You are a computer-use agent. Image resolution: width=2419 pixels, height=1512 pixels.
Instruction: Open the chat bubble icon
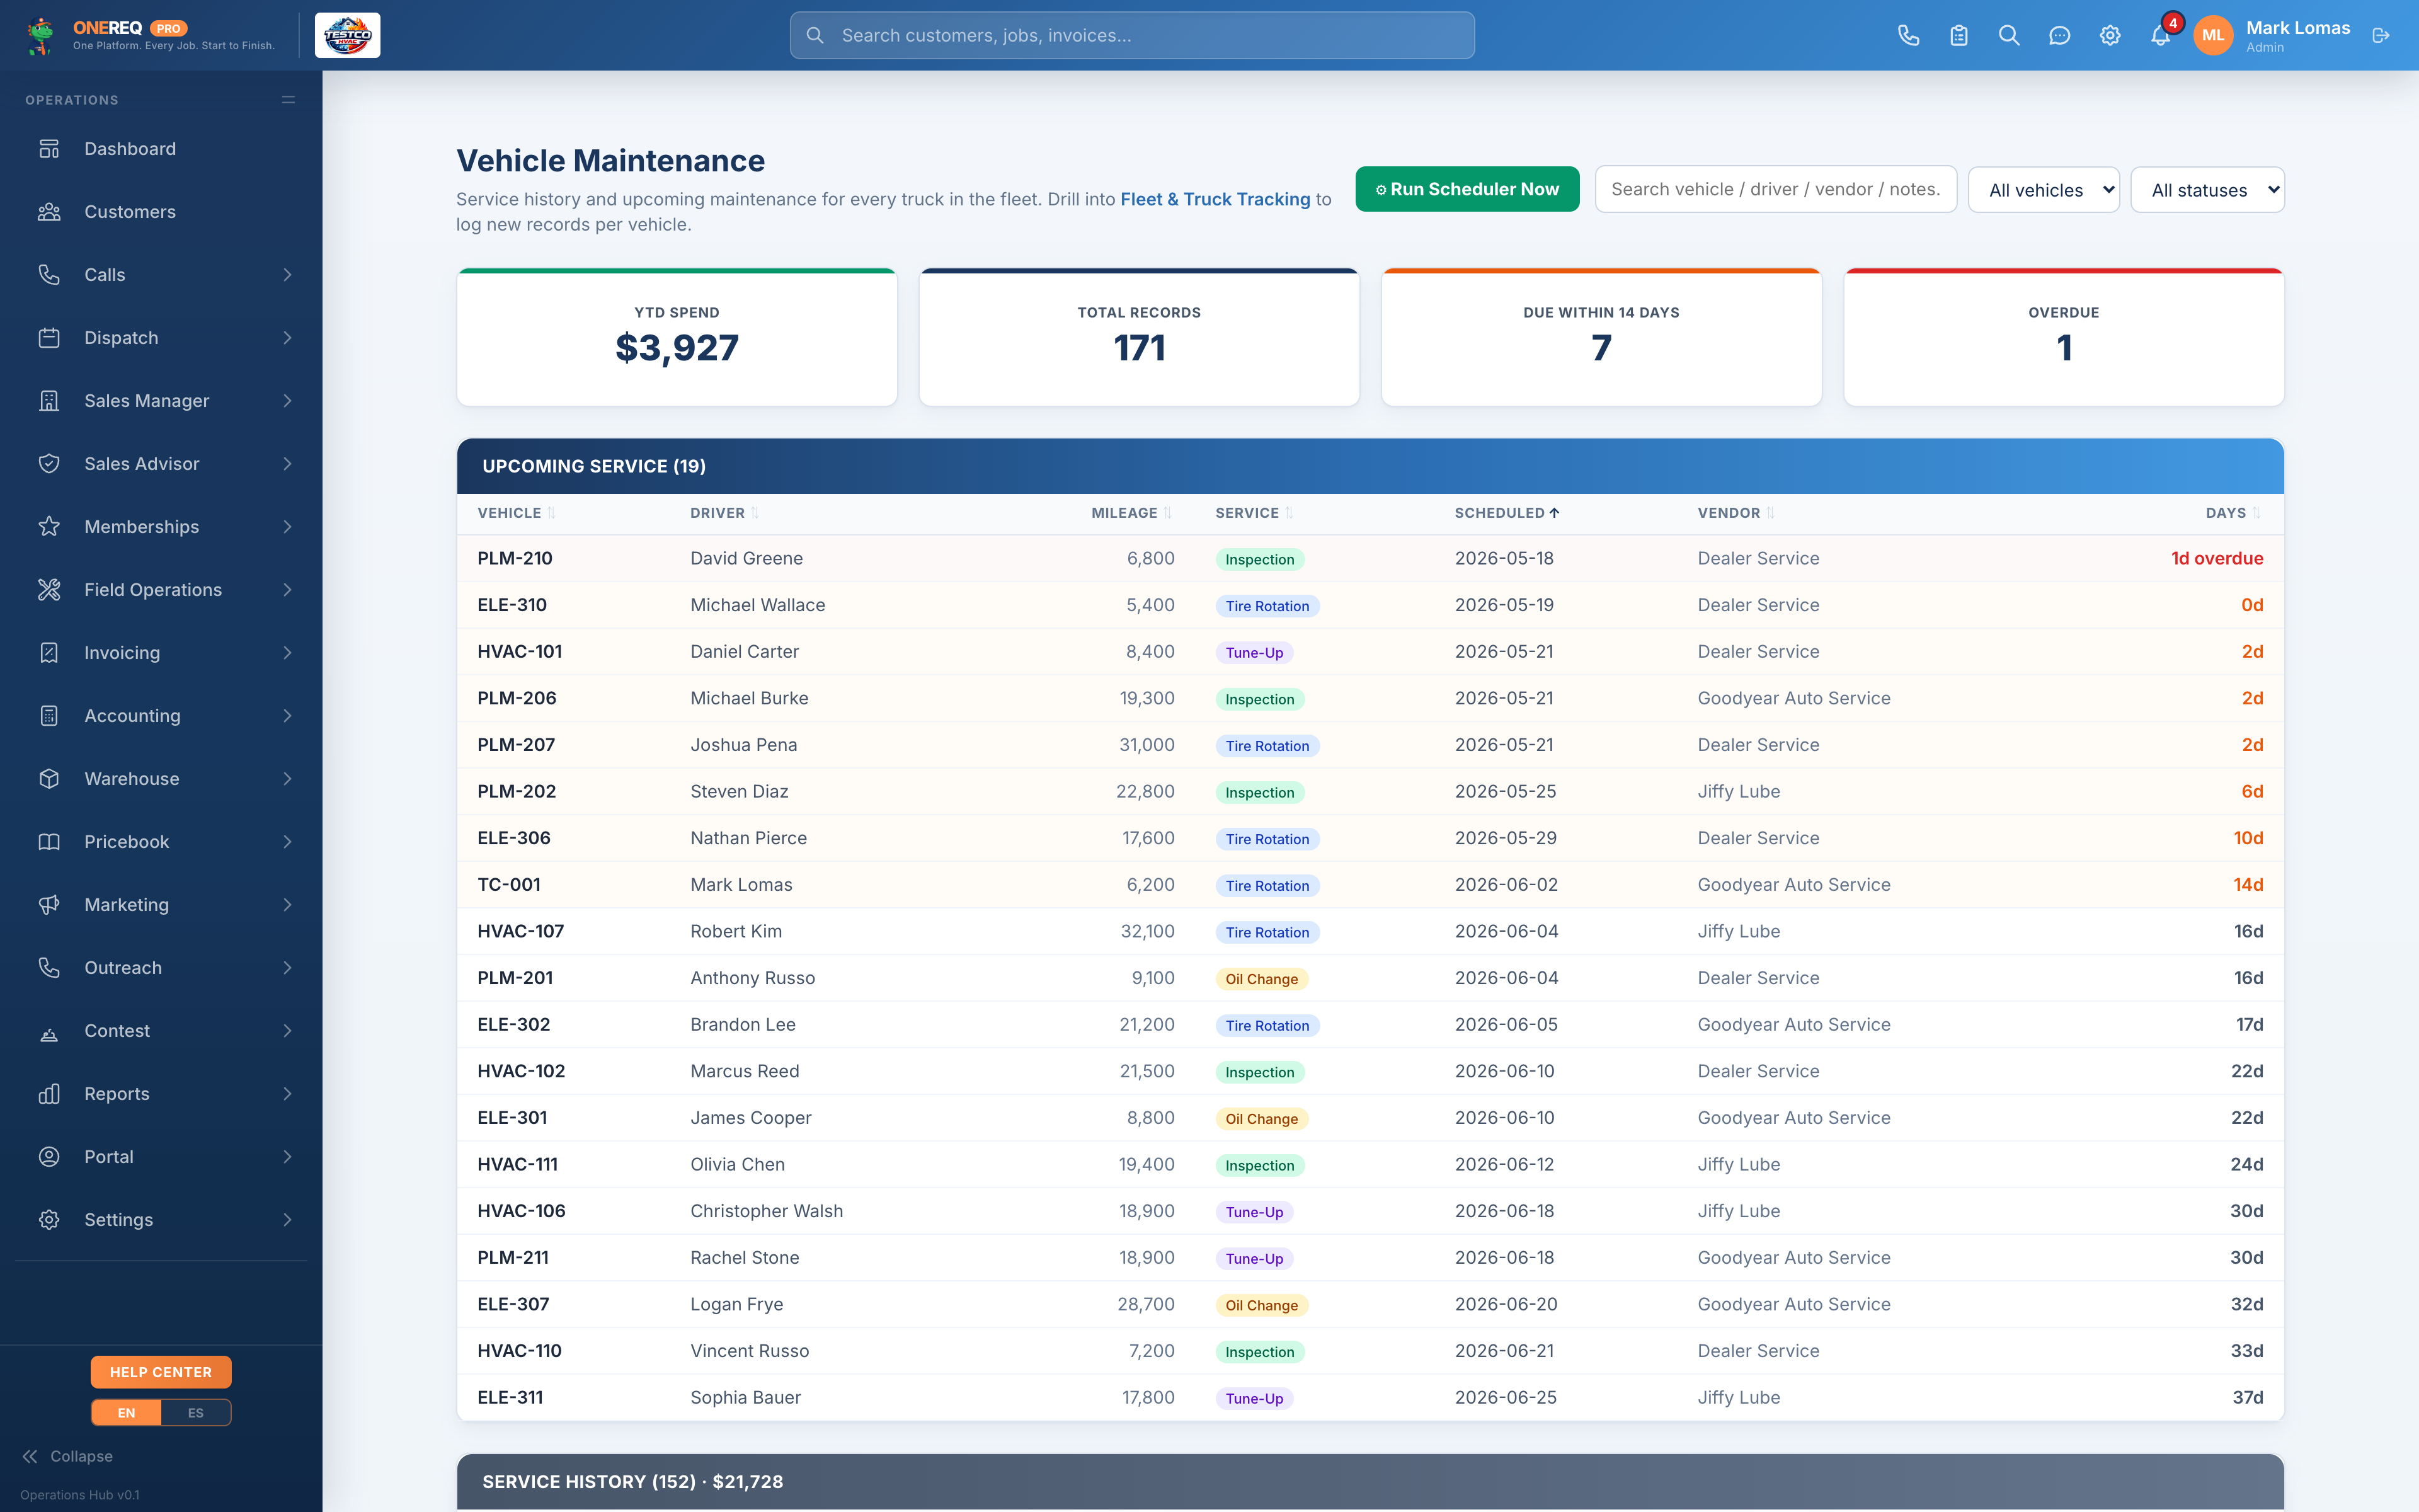(2059, 36)
